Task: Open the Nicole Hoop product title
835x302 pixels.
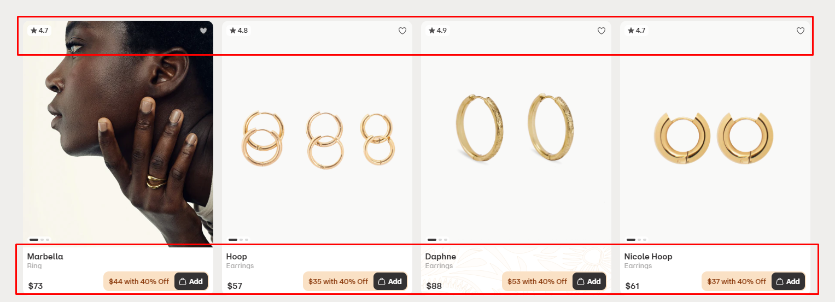Action: coord(649,257)
